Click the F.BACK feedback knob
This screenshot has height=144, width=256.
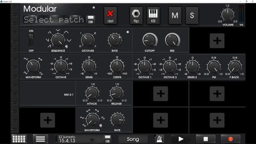(x=235, y=67)
